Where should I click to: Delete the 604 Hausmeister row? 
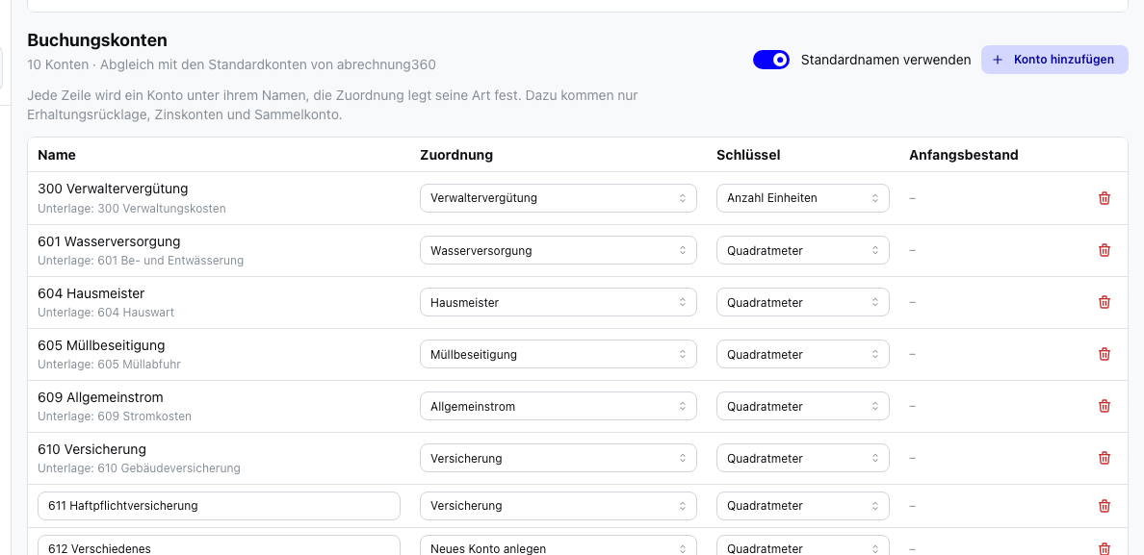[1105, 301]
